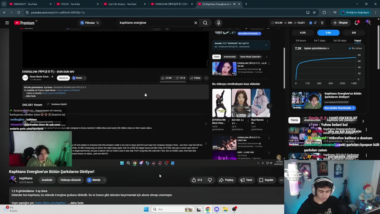Open the weather widget showing 5°C

(x=11, y=209)
